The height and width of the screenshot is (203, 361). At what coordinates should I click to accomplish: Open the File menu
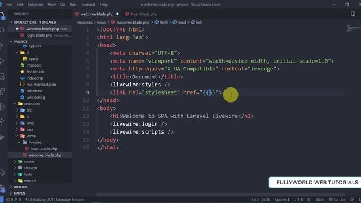coord(9,5)
